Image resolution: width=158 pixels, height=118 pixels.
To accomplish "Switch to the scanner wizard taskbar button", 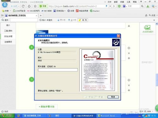I will (x=84, y=116).
